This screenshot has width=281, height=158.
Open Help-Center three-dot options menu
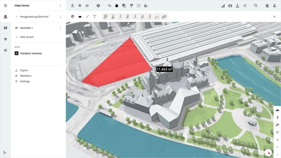60,6
